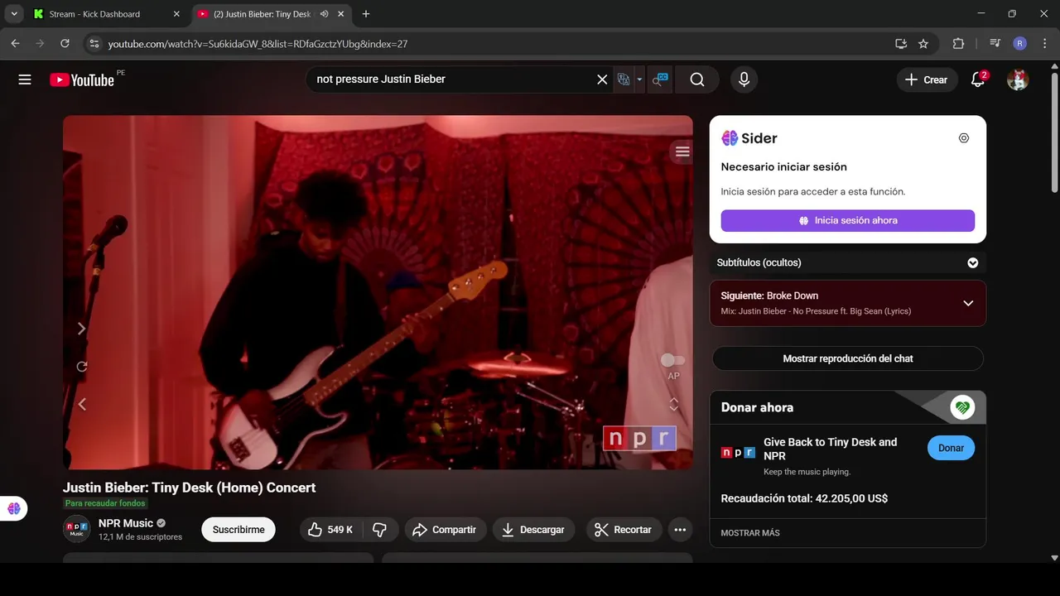This screenshot has height=596, width=1060.
Task: Clear the search box with the X
Action: coord(602,79)
